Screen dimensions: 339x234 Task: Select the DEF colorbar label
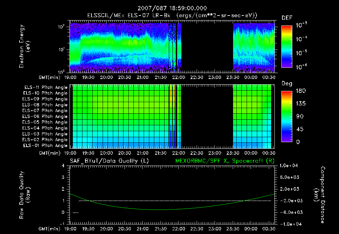tap(287, 18)
